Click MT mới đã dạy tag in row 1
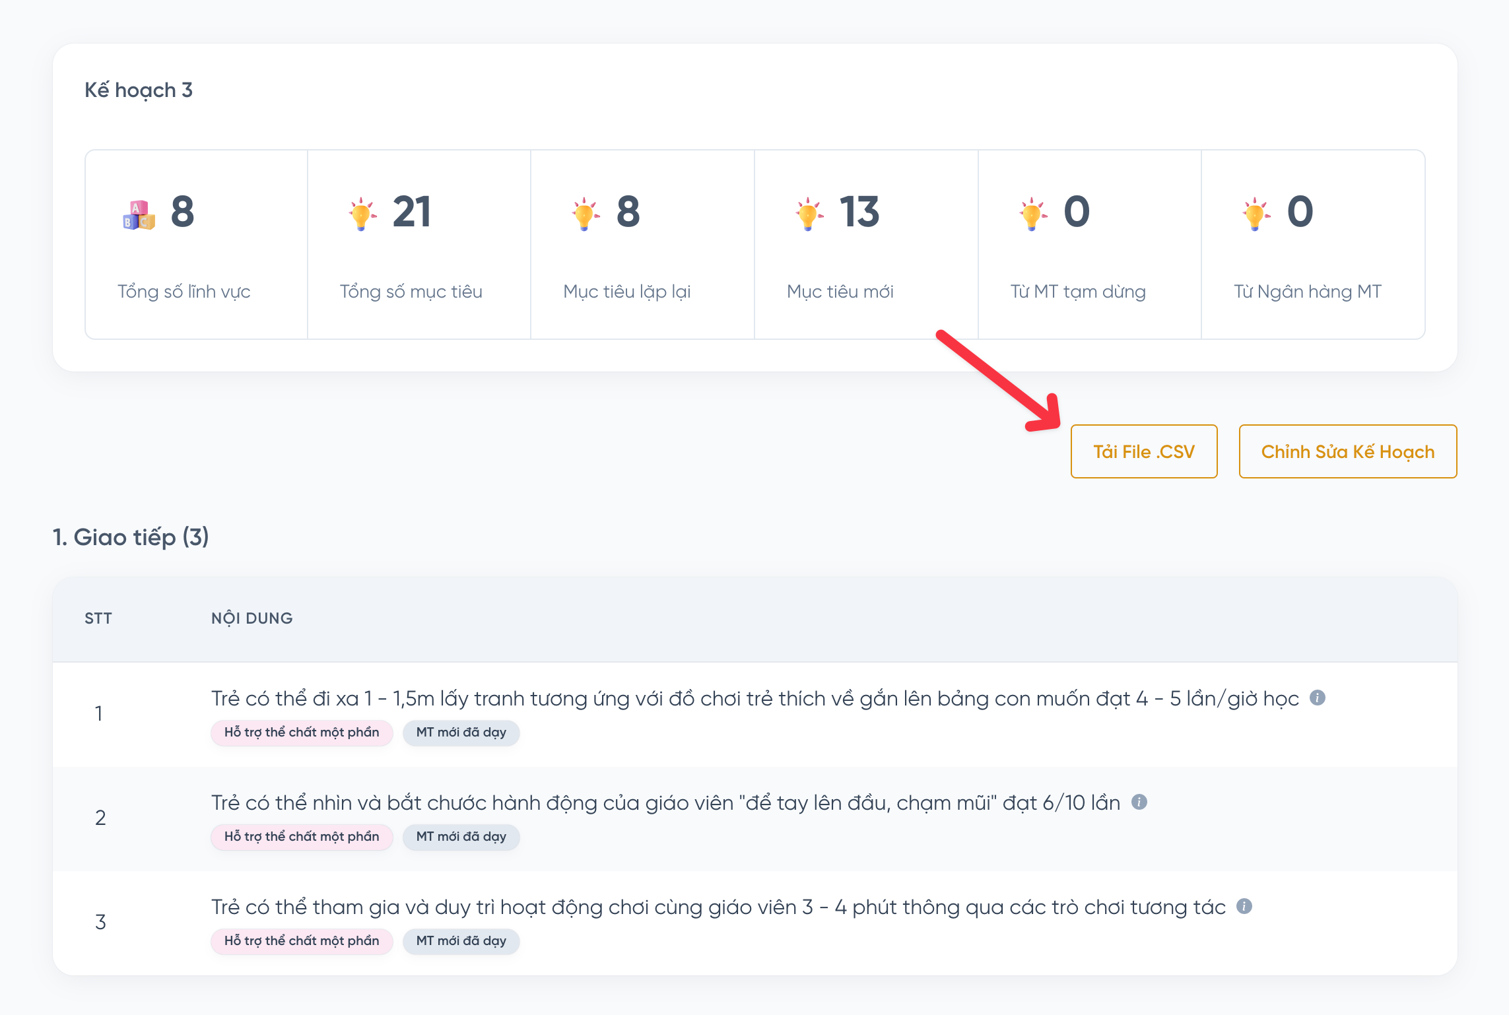Screen dimensions: 1509x1015 [x=461, y=733]
